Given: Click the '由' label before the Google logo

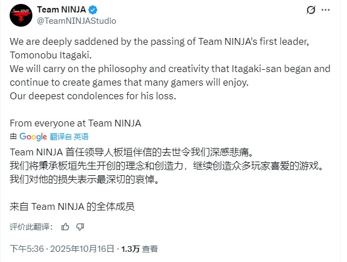Looking at the screenshot, I should [x=14, y=137].
